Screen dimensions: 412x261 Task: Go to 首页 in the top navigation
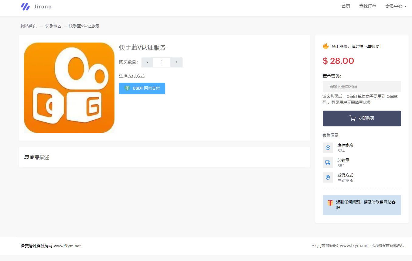click(346, 6)
